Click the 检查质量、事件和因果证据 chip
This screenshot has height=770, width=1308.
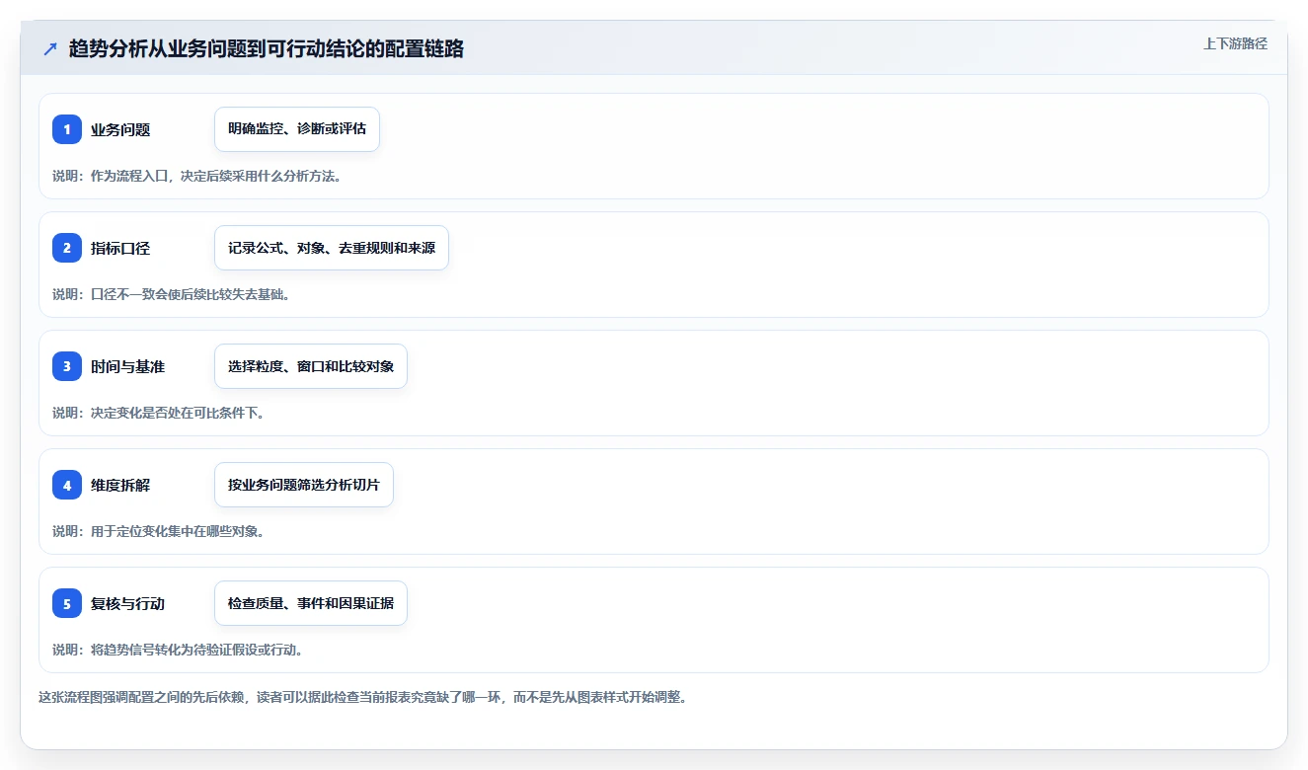311,603
